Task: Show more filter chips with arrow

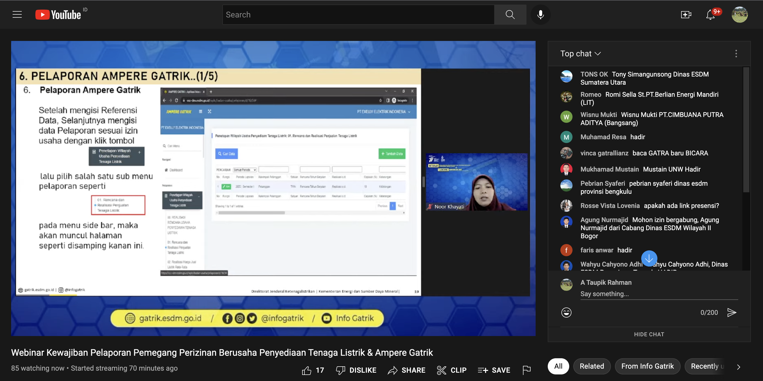Action: [x=738, y=367]
